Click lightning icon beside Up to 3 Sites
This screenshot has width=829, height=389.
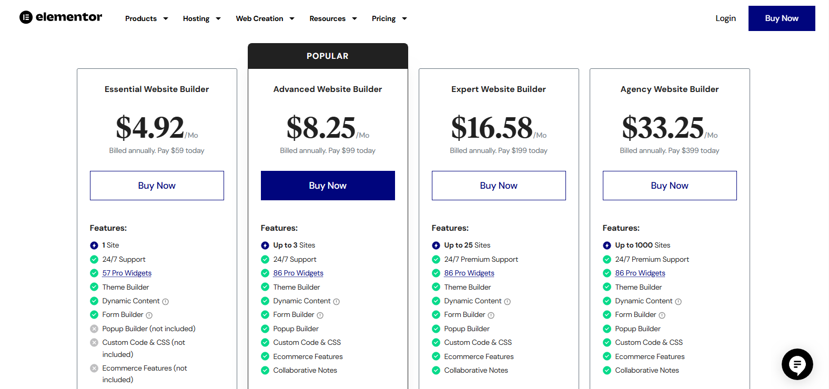(x=265, y=245)
